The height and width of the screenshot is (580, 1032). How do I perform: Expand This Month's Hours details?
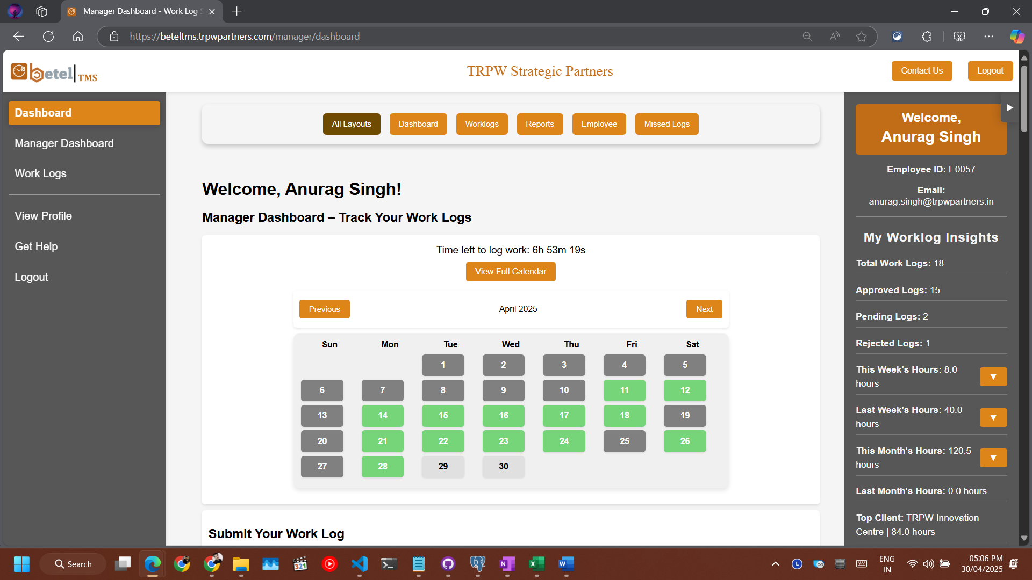(993, 458)
